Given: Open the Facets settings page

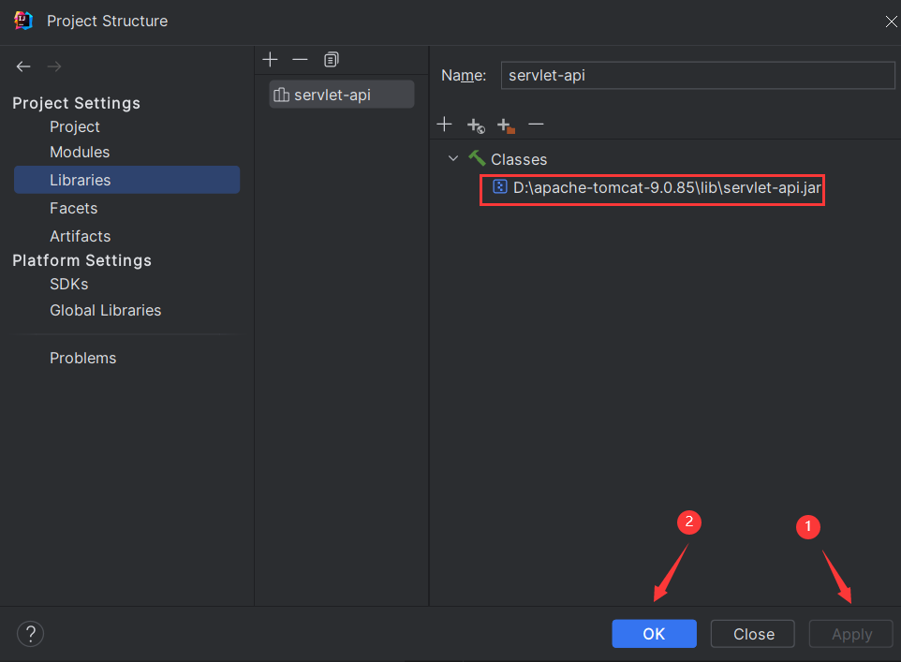Looking at the screenshot, I should (x=74, y=208).
